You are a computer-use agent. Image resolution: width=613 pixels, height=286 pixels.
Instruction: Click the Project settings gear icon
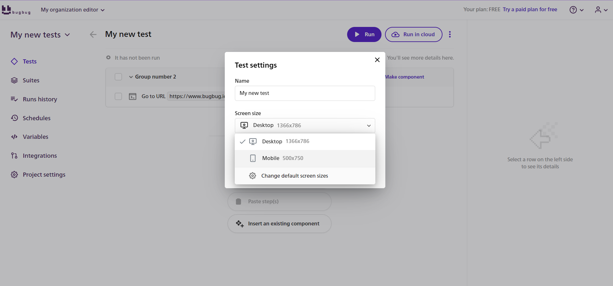(x=14, y=174)
